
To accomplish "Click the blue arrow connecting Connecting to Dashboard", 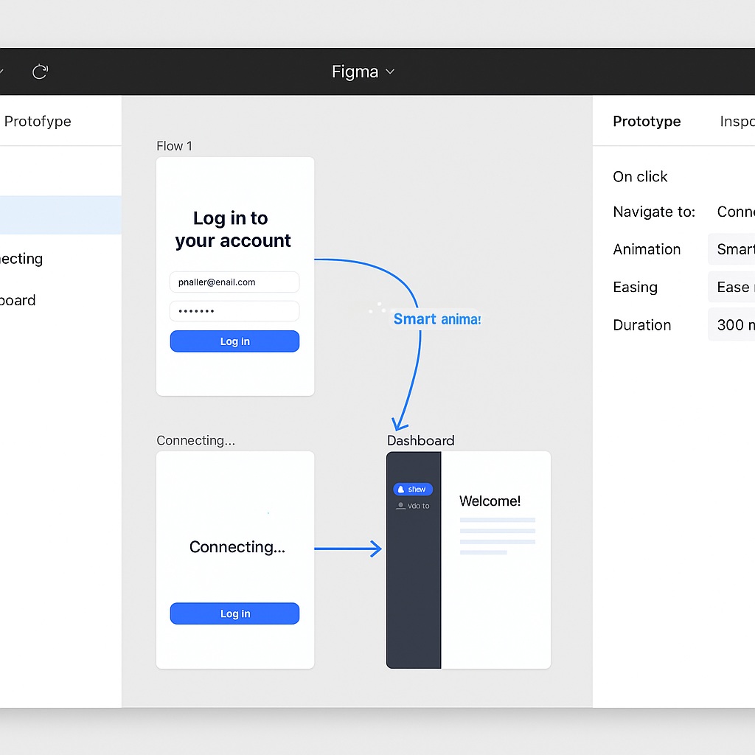I will point(348,548).
